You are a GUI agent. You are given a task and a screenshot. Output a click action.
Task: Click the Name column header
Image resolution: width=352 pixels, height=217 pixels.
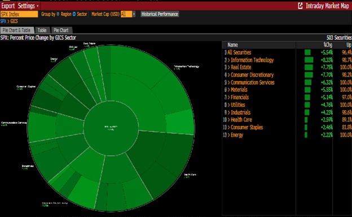pos(232,45)
